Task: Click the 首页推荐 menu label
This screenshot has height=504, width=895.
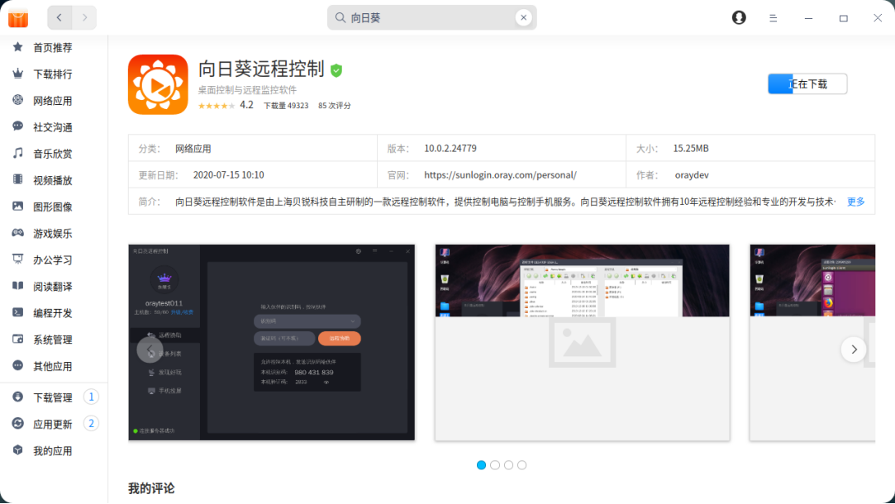Action: click(x=53, y=47)
